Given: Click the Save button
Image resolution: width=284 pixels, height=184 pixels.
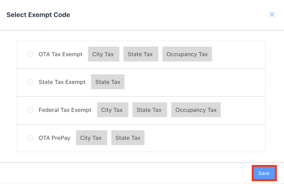Looking at the screenshot, I should coord(264,173).
